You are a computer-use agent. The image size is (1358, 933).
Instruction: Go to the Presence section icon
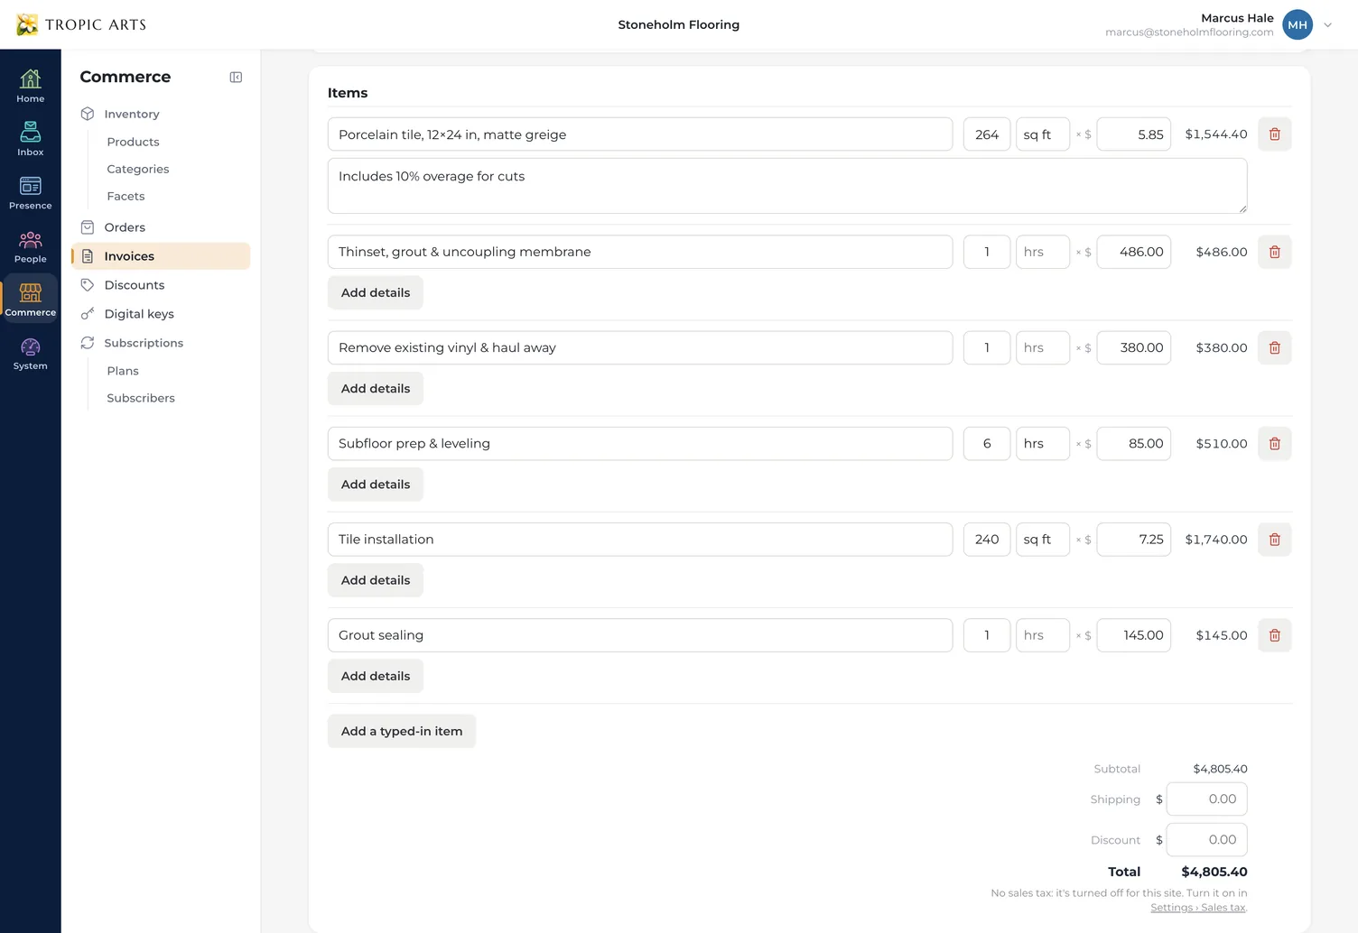click(x=30, y=192)
